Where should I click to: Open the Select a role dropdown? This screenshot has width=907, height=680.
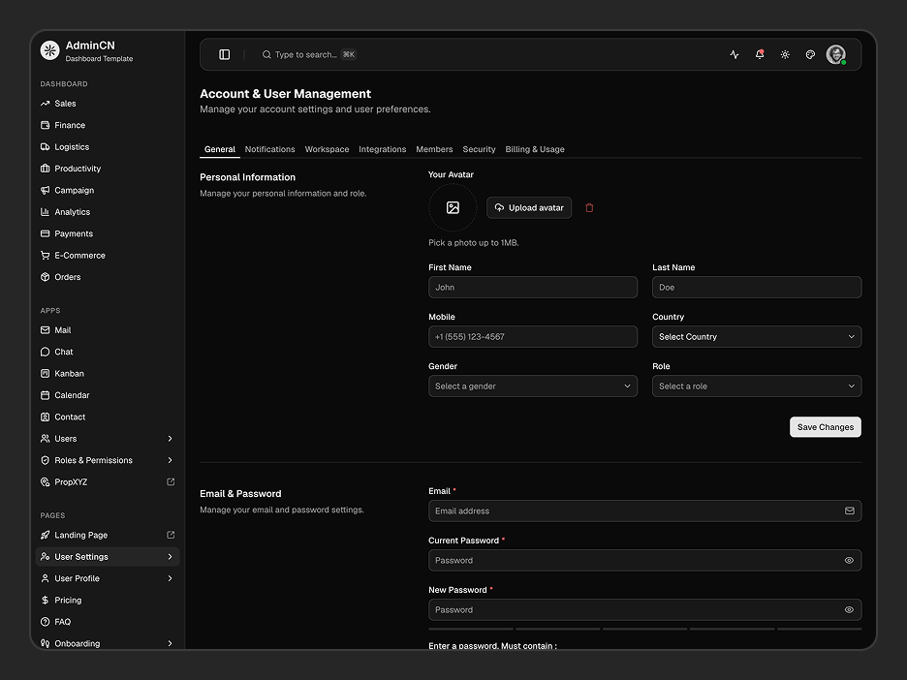point(757,386)
